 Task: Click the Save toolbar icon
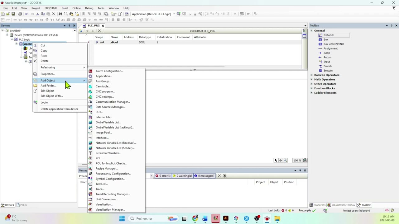pos(13,14)
